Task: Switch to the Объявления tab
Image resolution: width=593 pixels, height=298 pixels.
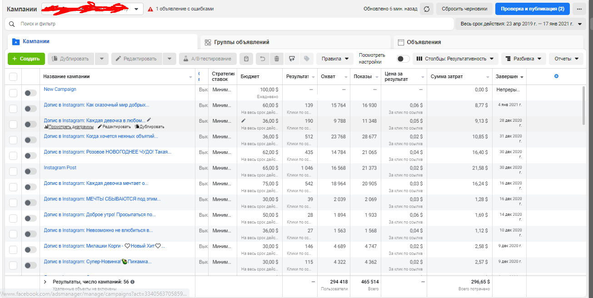Action: click(488, 42)
